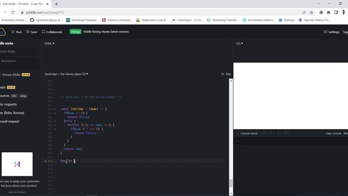Click the green Change badge
348x196 pixels.
[x=76, y=32]
